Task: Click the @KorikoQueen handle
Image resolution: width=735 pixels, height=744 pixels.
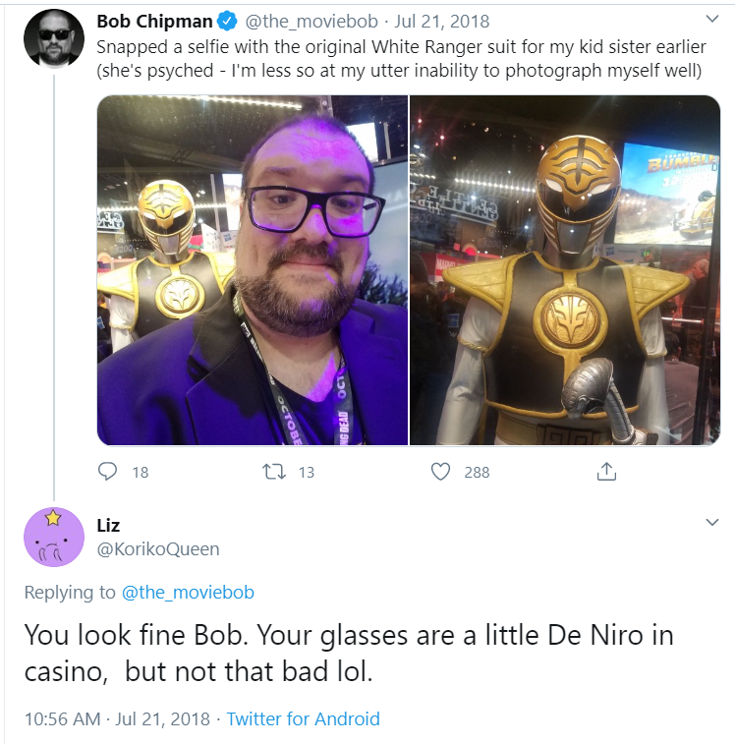Action: tap(158, 549)
